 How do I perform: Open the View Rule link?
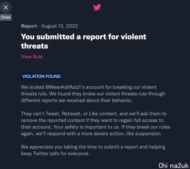pyautogui.click(x=32, y=57)
